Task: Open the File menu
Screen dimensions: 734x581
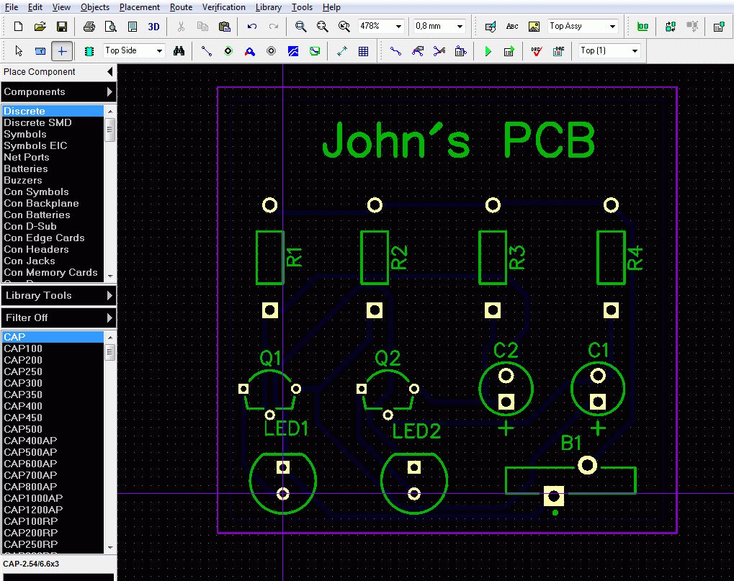Action: pyautogui.click(x=12, y=7)
